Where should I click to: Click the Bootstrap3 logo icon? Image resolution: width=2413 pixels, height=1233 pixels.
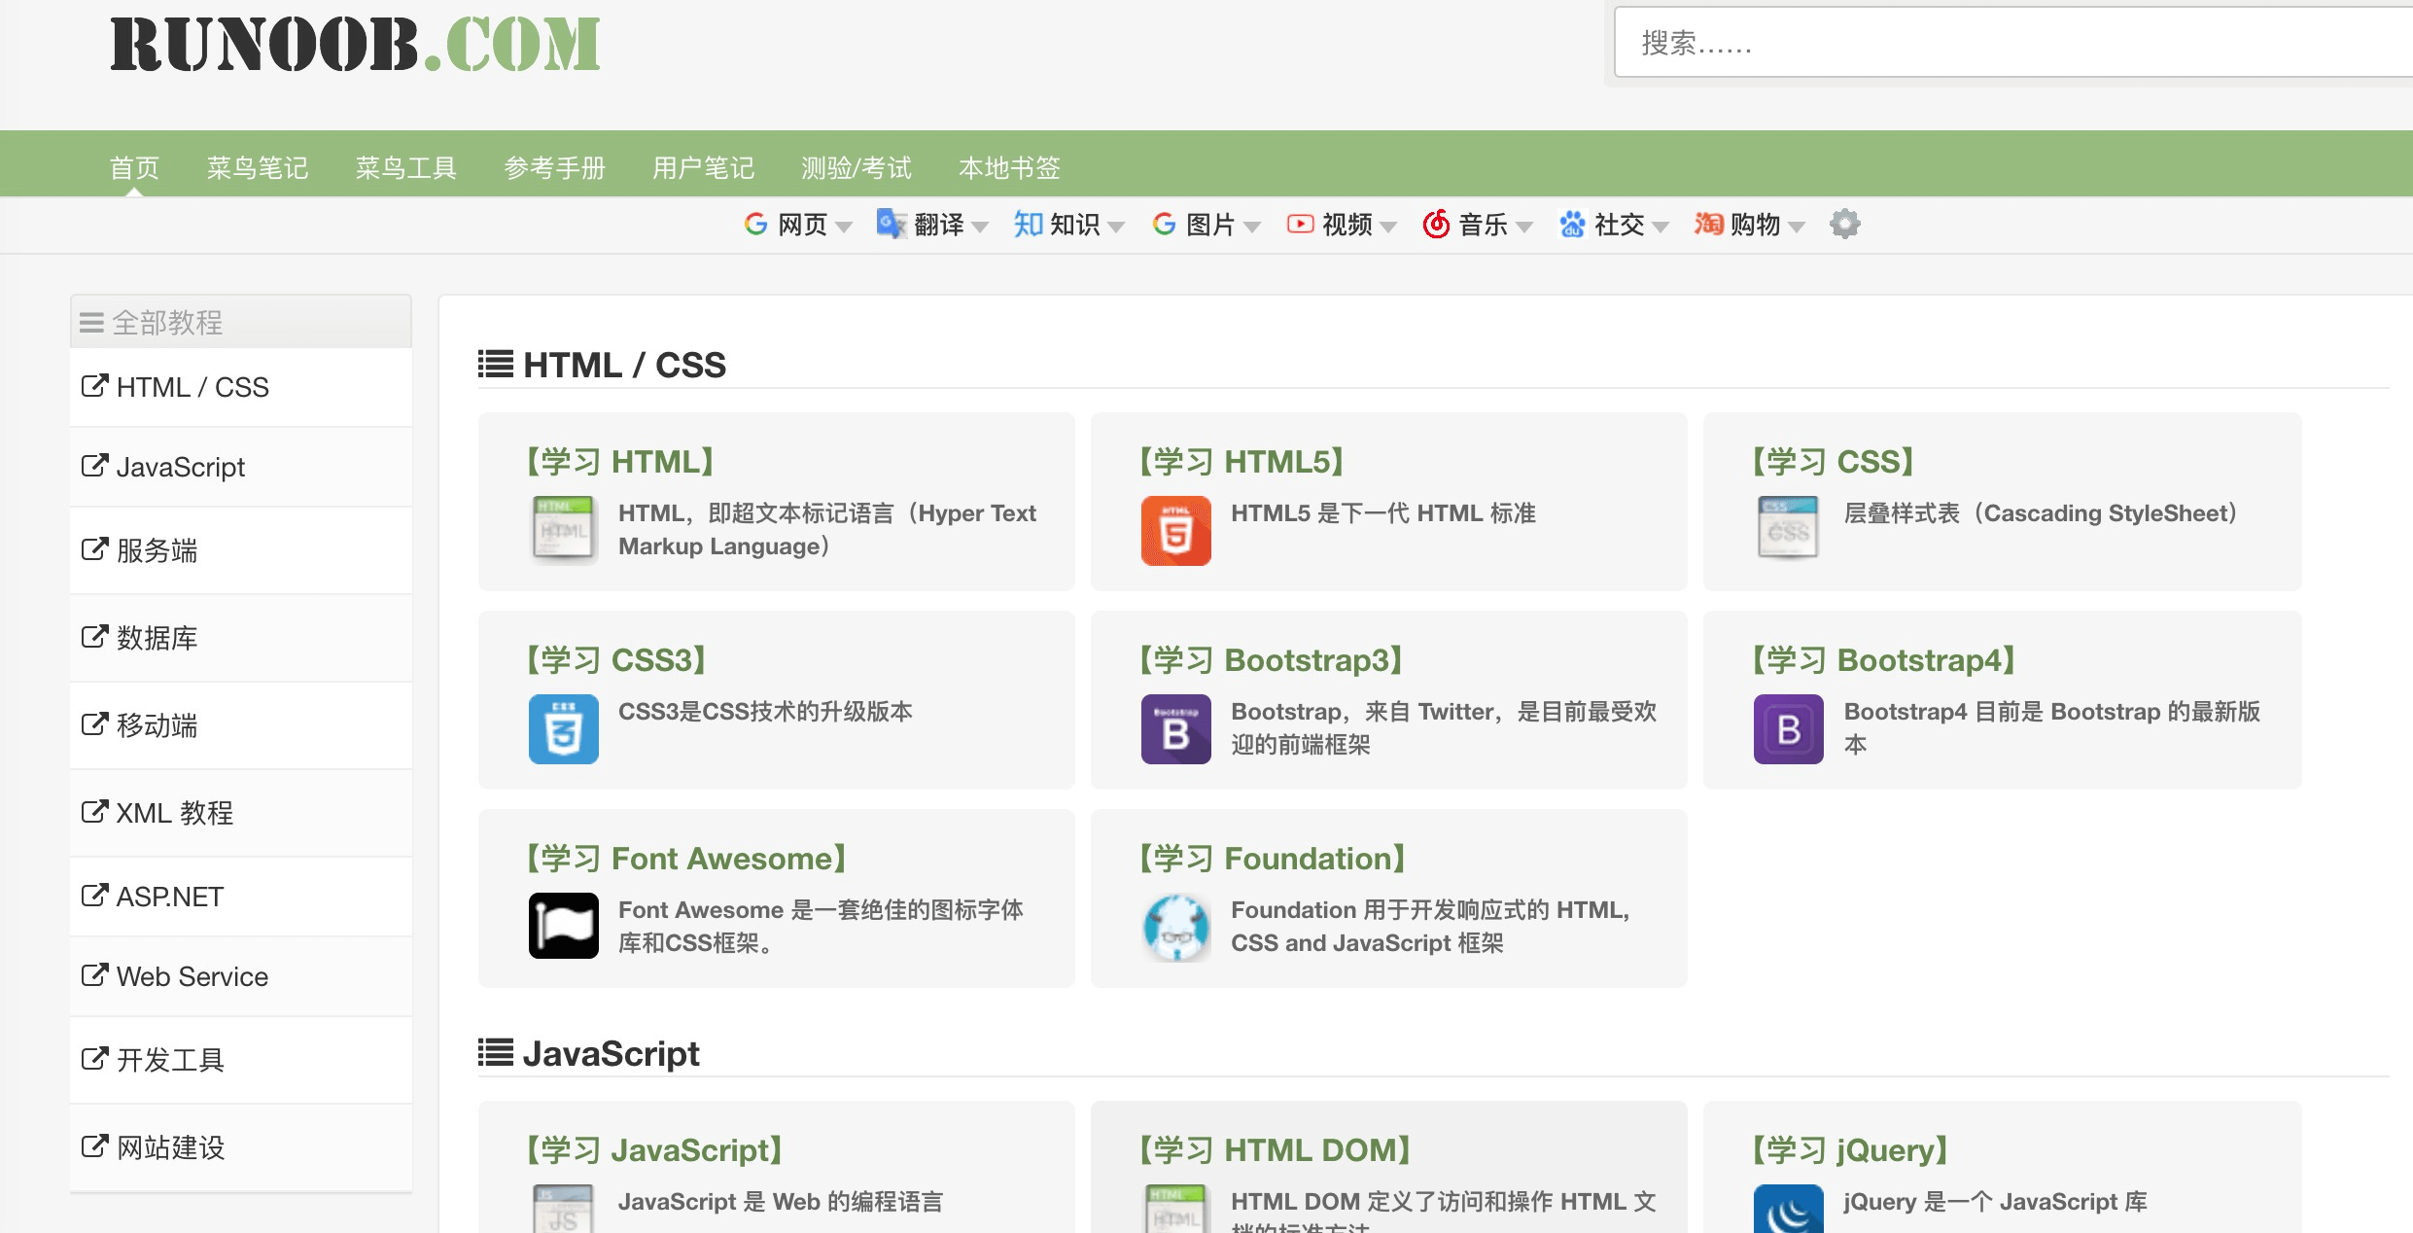(1175, 729)
